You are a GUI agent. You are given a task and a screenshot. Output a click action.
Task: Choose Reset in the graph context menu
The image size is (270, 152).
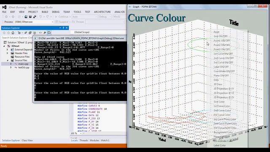(216, 32)
